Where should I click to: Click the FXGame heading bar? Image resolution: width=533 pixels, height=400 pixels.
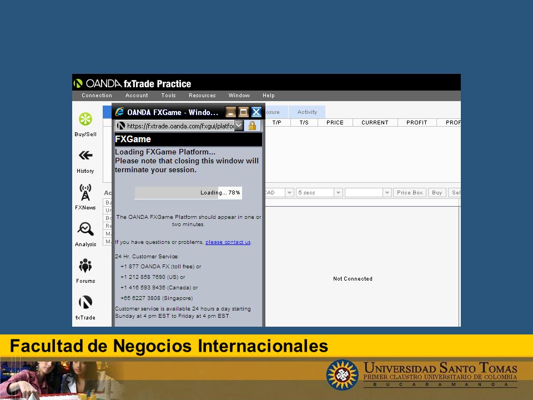tap(188, 139)
